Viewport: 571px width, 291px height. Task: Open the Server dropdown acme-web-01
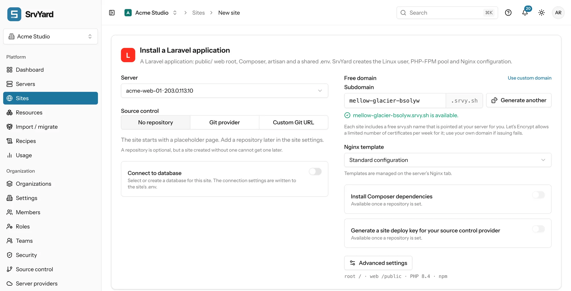[224, 91]
